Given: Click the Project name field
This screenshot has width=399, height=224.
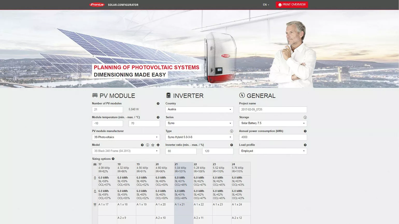Looking at the screenshot, I should (273, 109).
